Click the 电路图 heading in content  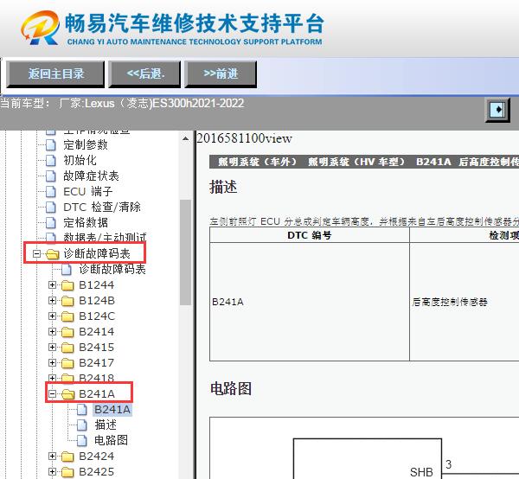click(231, 388)
